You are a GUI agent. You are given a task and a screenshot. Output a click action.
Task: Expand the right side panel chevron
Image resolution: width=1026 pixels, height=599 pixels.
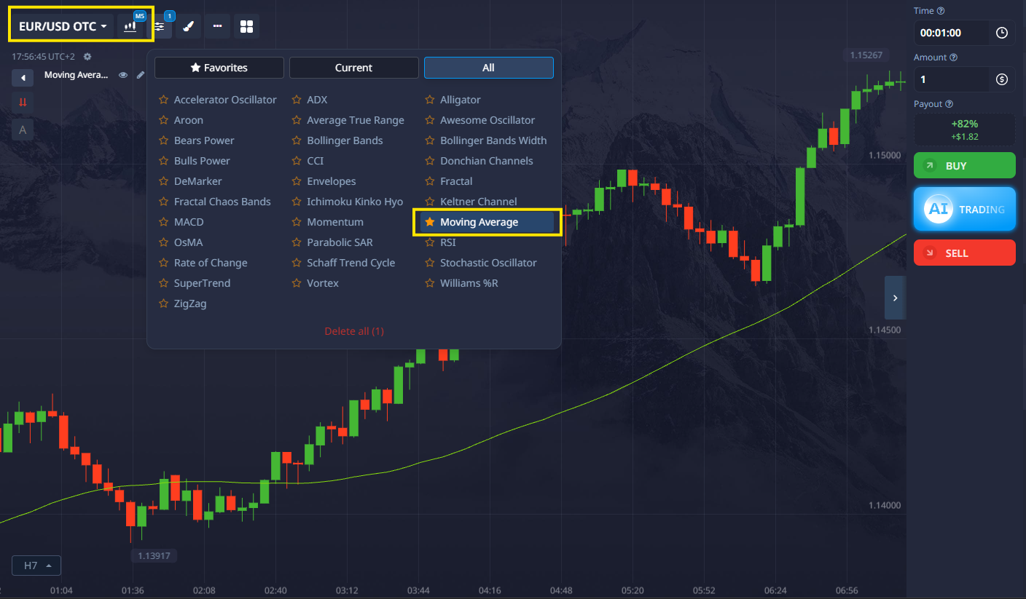pos(895,298)
